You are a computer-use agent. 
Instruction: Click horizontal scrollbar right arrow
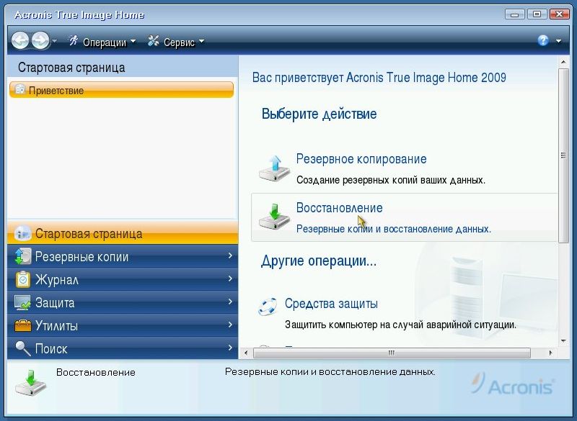point(550,353)
